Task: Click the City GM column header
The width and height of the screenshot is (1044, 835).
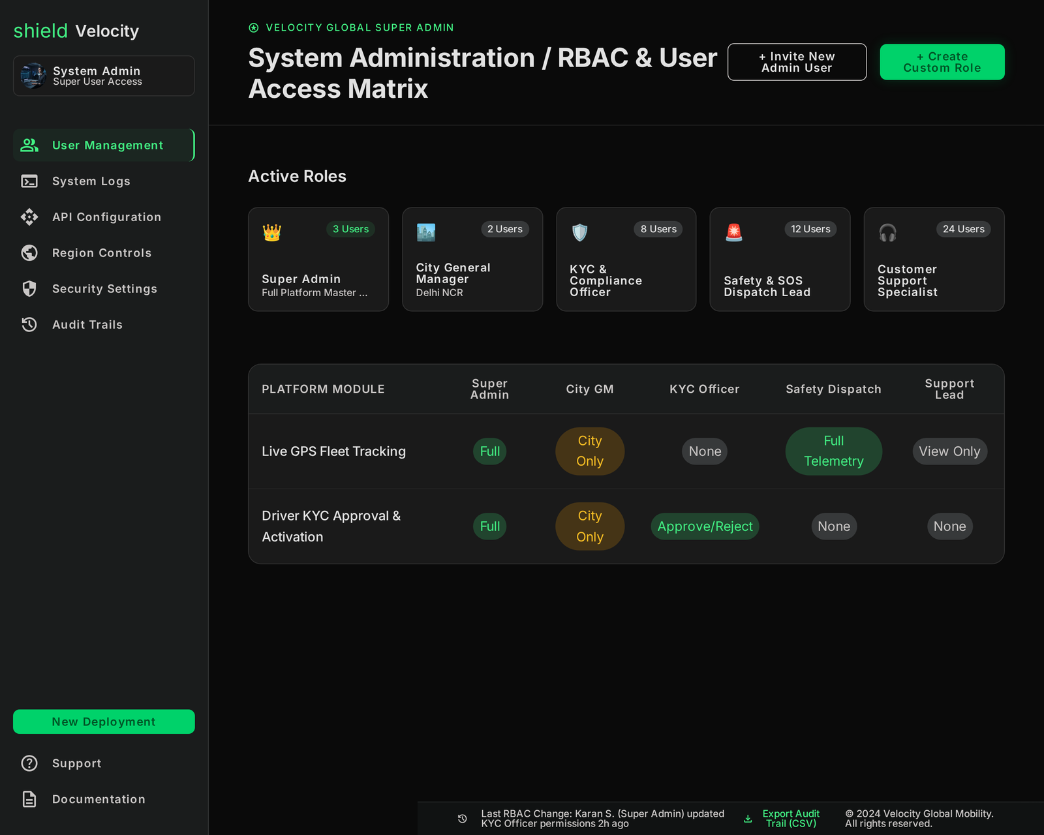Action: [590, 389]
